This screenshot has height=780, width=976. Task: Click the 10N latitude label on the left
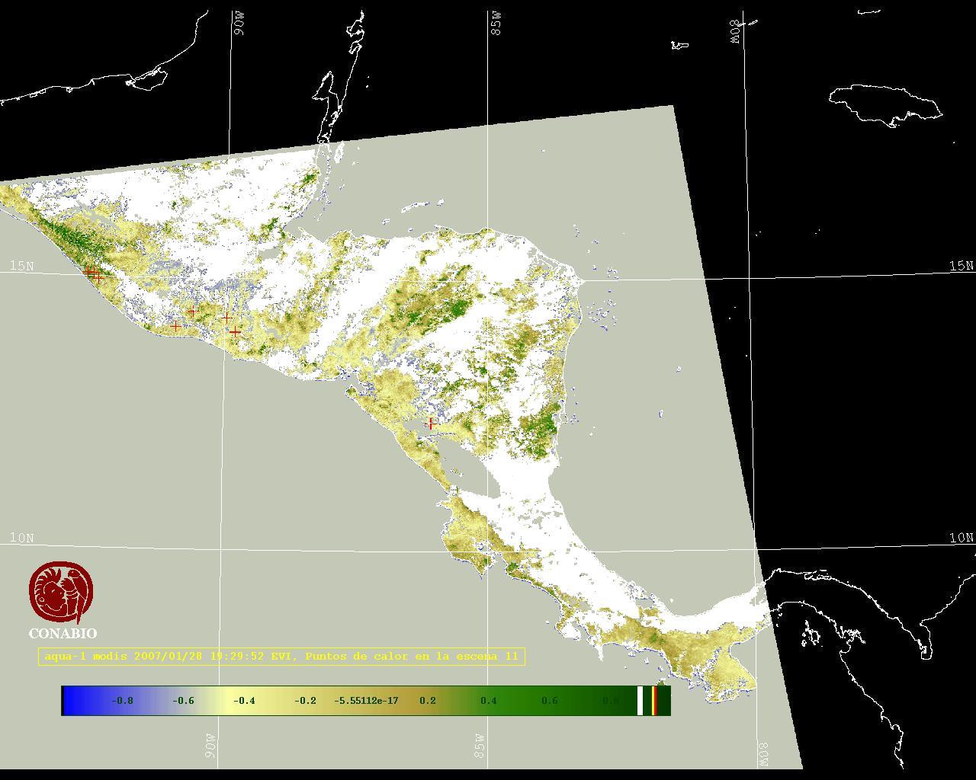21,538
